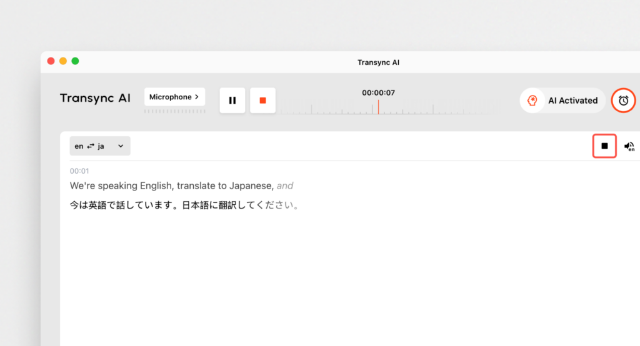This screenshot has width=640, height=346.
Task: Close the Transync AI window
Action: tap(51, 61)
